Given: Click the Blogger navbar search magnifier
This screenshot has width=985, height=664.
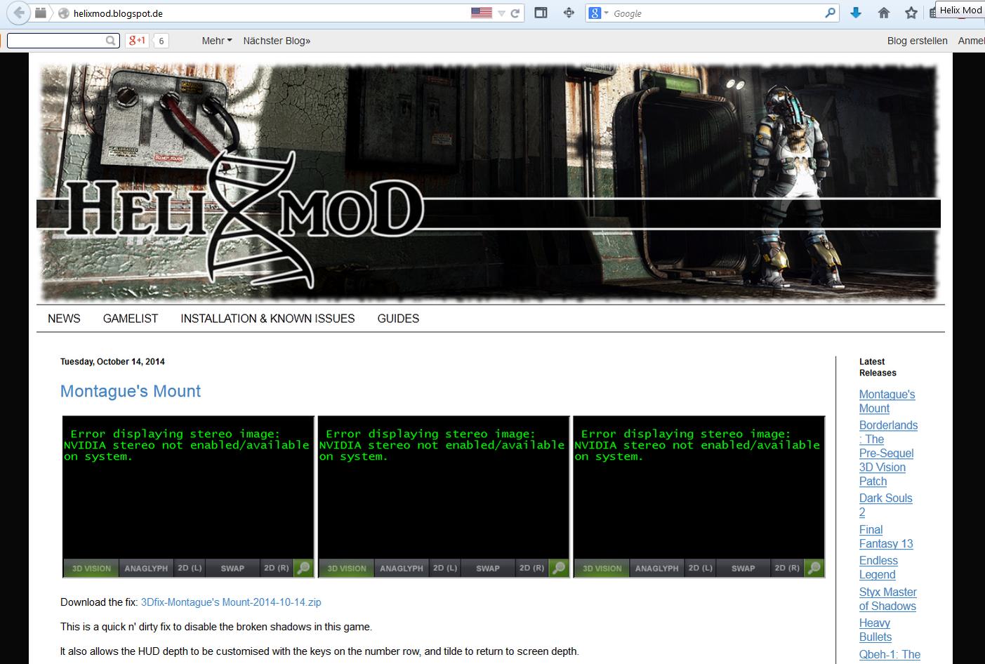Looking at the screenshot, I should pyautogui.click(x=111, y=41).
